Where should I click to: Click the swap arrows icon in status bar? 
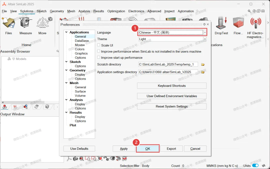point(264,166)
